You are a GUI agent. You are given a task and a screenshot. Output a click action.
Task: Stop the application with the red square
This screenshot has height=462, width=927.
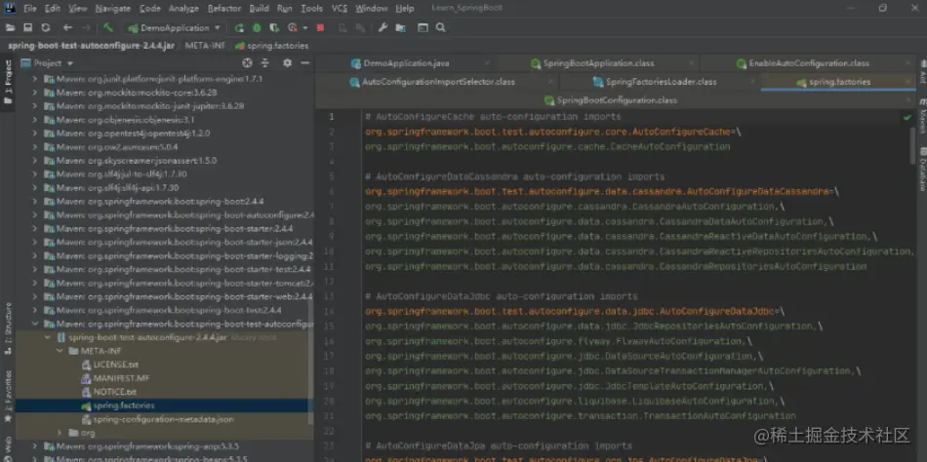(320, 27)
